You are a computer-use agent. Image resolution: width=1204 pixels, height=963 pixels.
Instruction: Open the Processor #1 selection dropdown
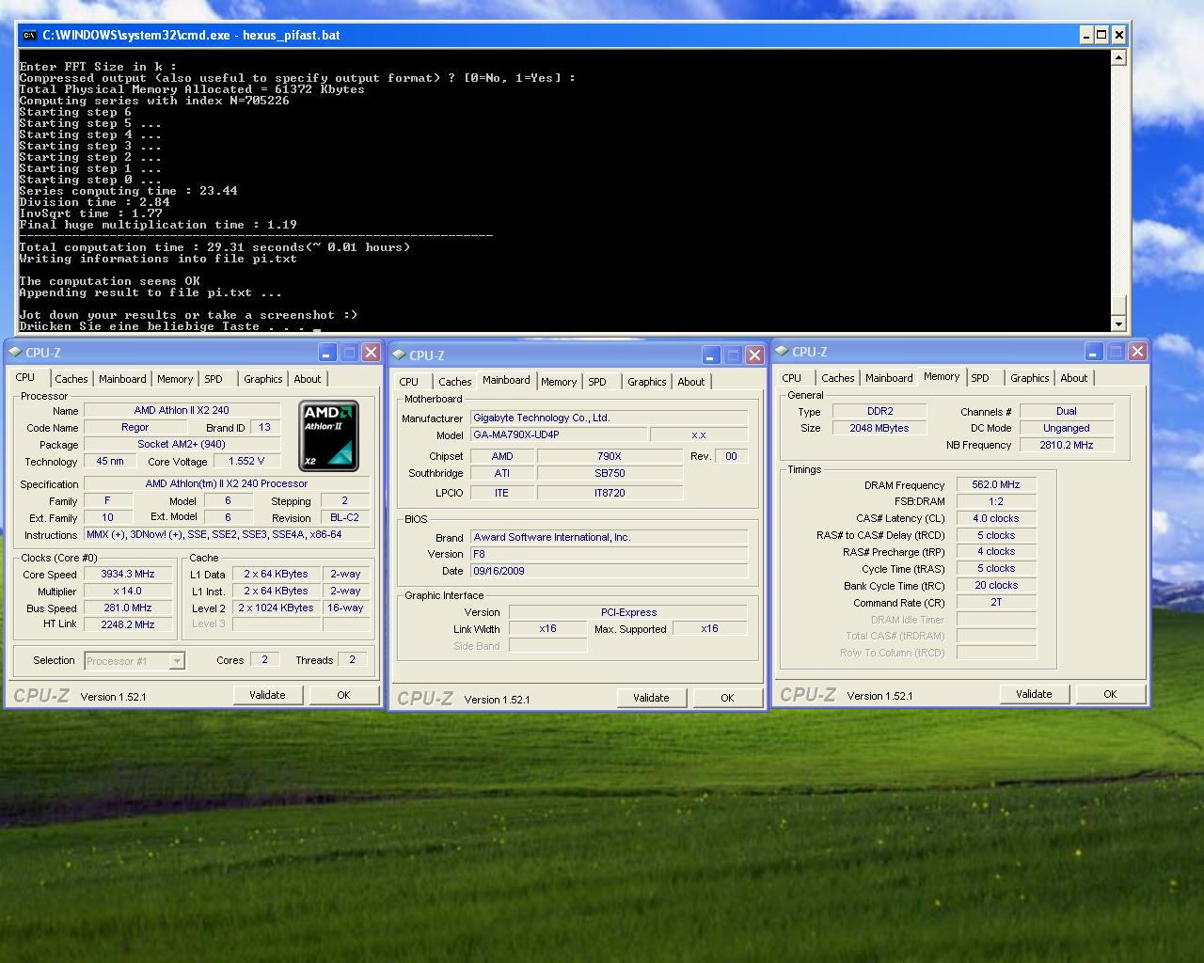177,661
